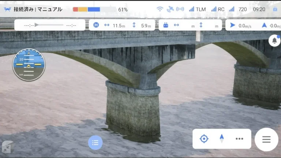
Task: Tap the attitude horizon indicator
Action: pyautogui.click(x=29, y=65)
